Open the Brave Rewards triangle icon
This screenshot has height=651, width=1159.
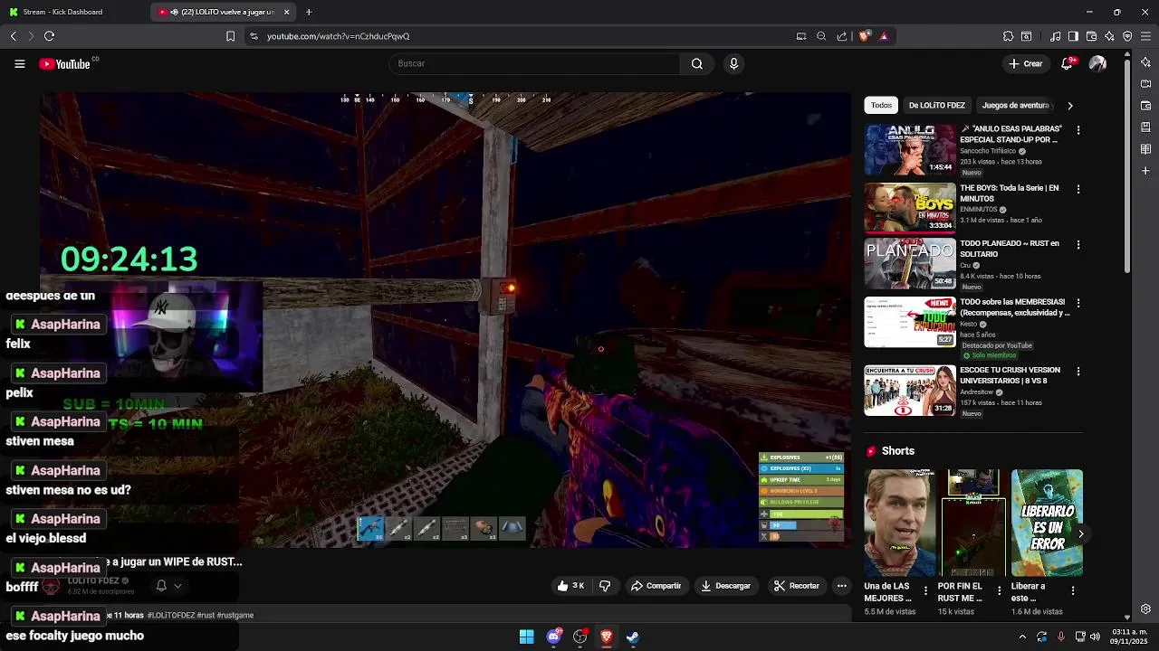[884, 36]
